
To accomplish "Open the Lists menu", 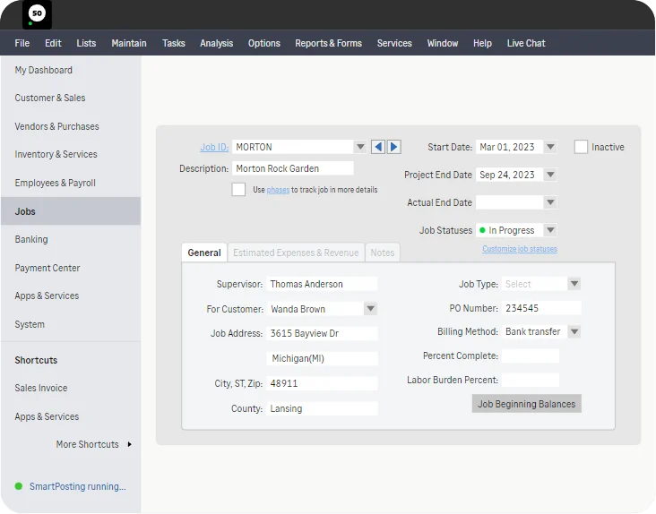I will tap(86, 43).
